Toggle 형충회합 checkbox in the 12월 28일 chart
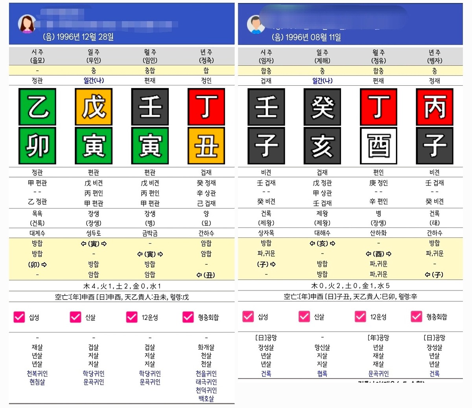This screenshot has width=472, height=408. [188, 317]
